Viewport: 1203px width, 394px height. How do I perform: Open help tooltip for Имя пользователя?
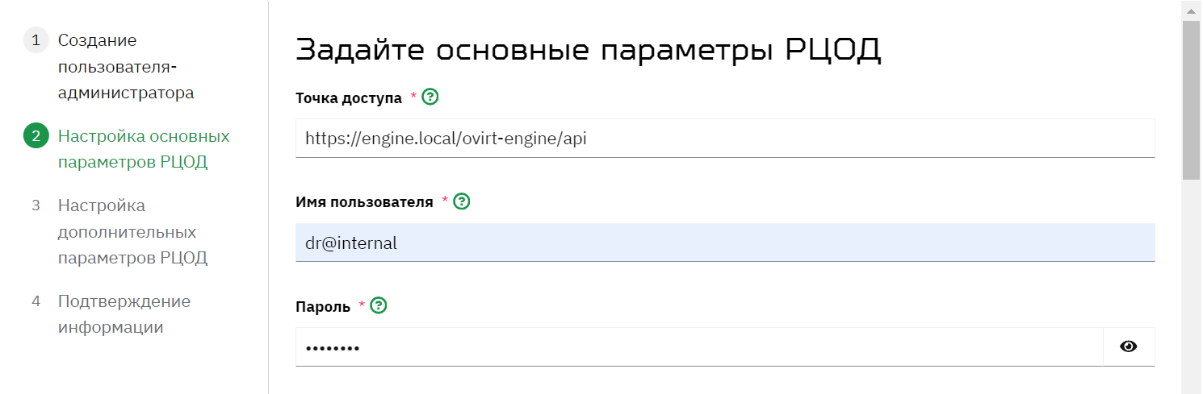pos(462,201)
